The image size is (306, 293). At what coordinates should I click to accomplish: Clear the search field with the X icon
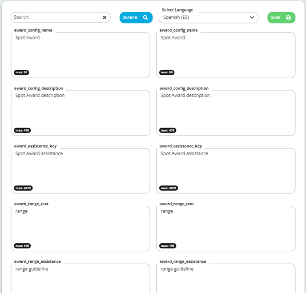coord(105,17)
